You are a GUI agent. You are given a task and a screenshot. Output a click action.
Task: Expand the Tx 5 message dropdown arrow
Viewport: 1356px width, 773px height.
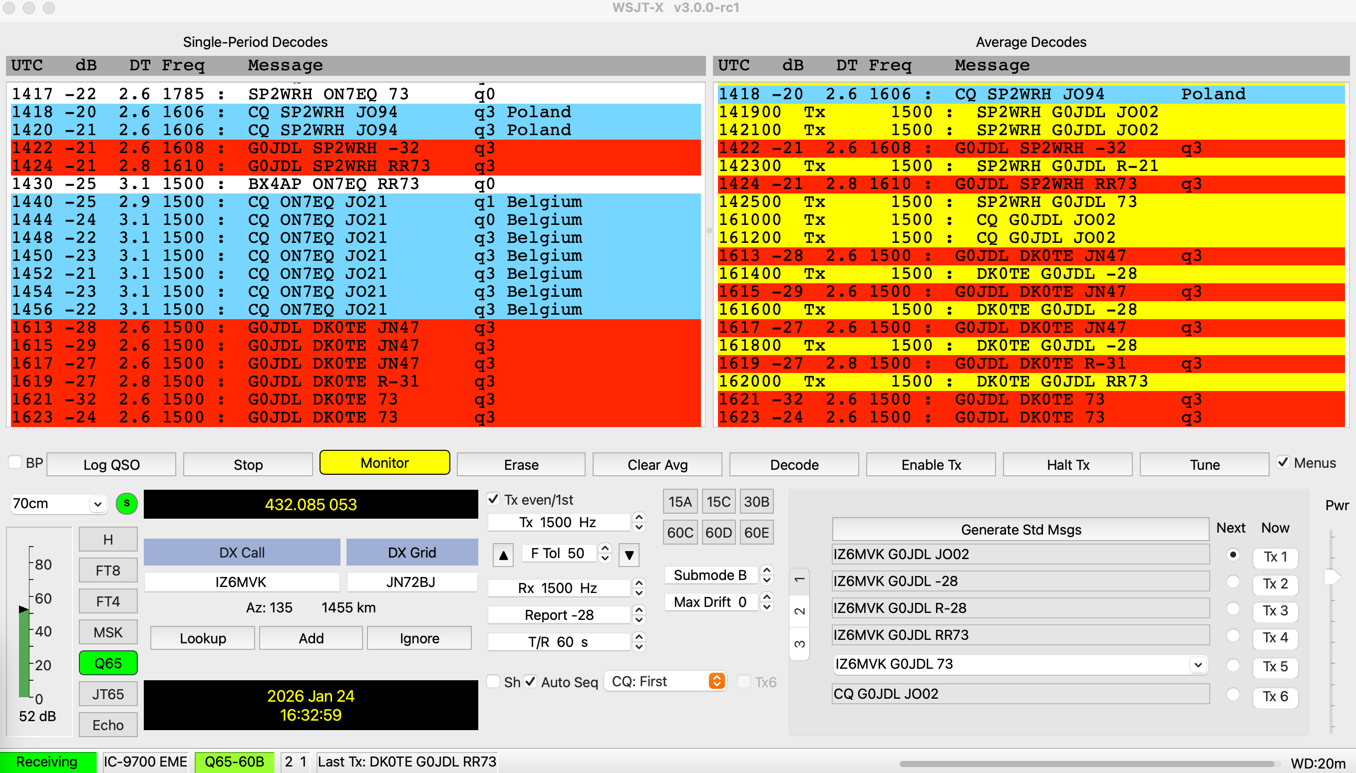pos(1197,664)
